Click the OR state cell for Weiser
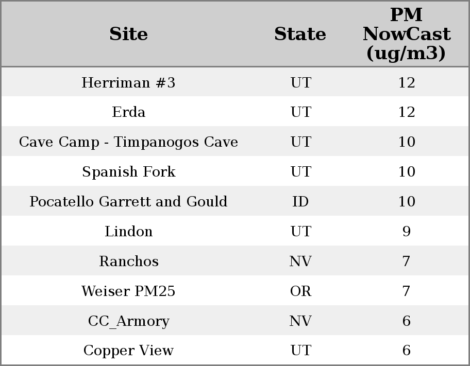Screen dimensions: 470x366 pyautogui.click(x=300, y=291)
